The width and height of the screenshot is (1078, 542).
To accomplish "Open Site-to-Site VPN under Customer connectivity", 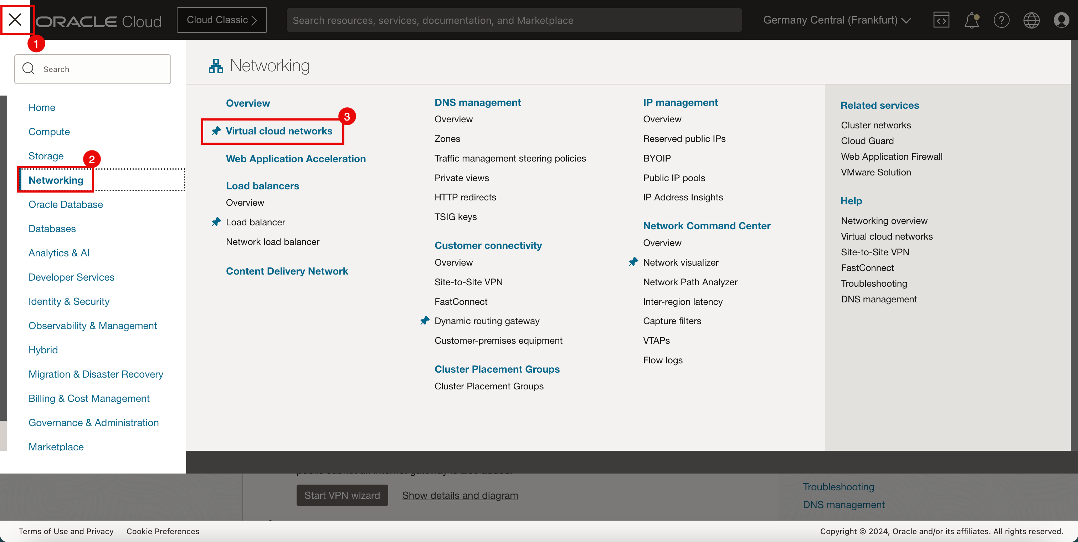I will pos(469,282).
